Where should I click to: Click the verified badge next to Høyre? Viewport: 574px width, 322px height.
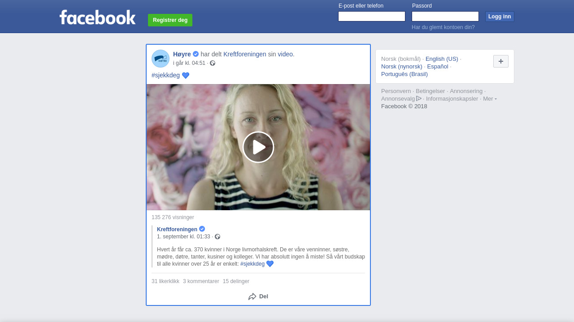pyautogui.click(x=196, y=54)
